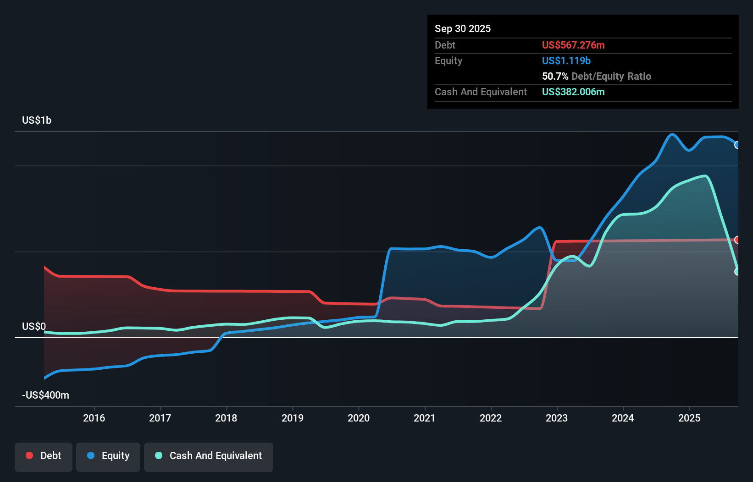Click the 2018 x-axis label

(226, 418)
